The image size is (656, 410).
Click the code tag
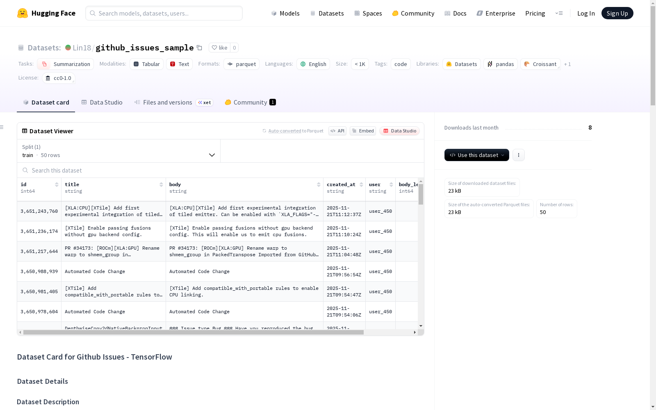401,64
